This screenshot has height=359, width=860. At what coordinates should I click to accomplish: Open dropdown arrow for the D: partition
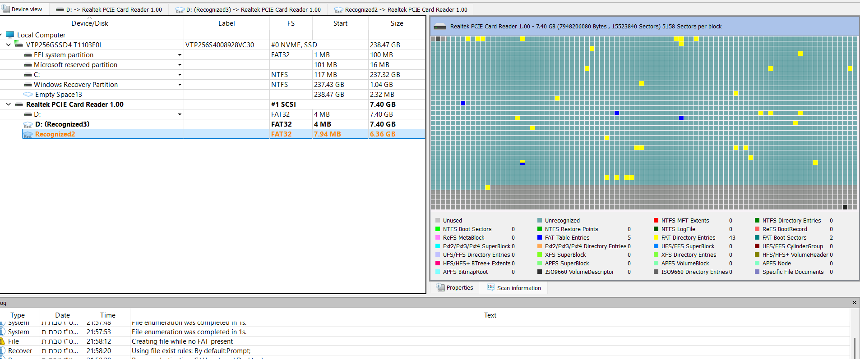pos(180,114)
